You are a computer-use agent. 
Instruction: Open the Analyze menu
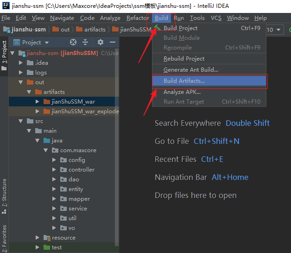tap(110, 18)
